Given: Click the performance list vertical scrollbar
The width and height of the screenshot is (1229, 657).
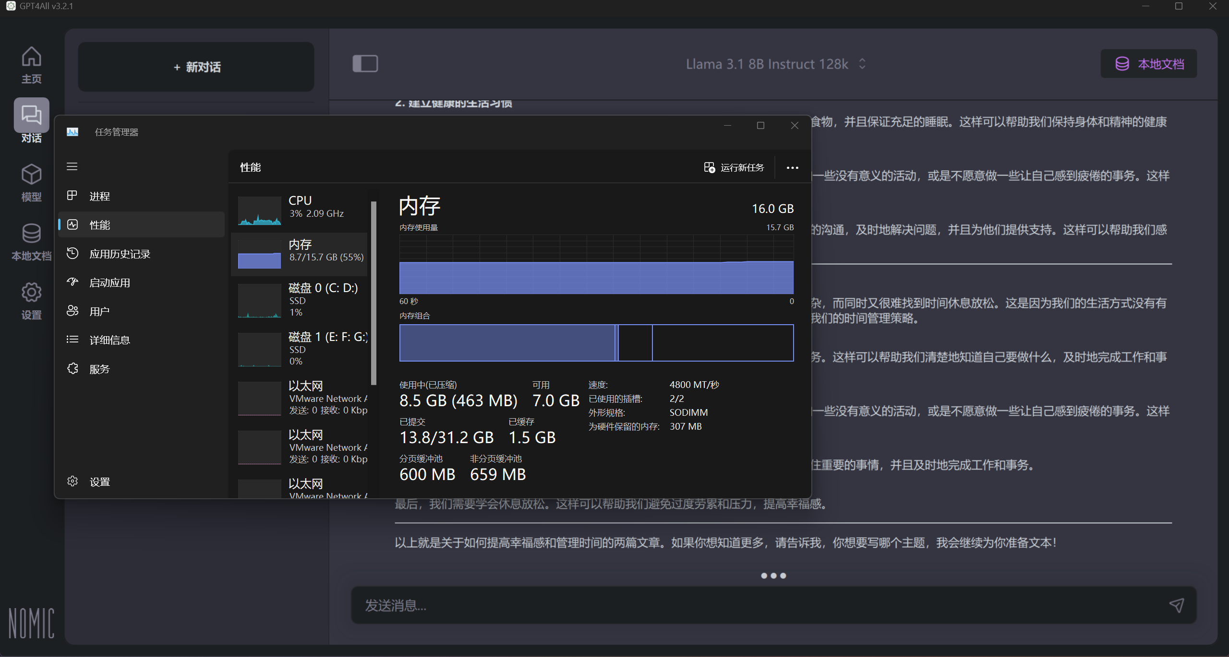Looking at the screenshot, I should pyautogui.click(x=374, y=293).
